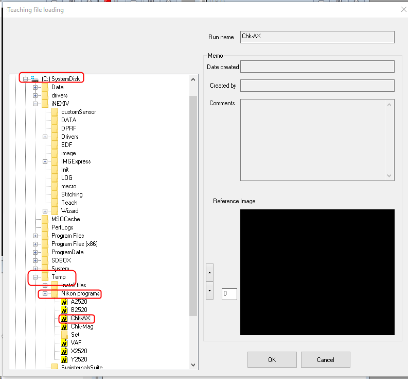This screenshot has width=408, height=379.
Task: Click the EDF folder icon
Action: click(x=55, y=145)
